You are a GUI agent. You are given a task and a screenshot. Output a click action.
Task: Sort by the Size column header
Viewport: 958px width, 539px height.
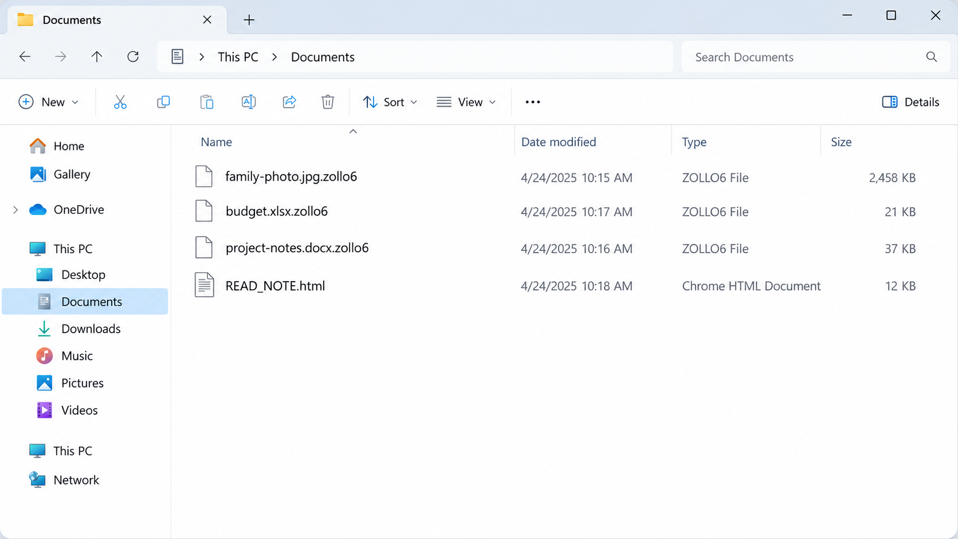pos(841,142)
